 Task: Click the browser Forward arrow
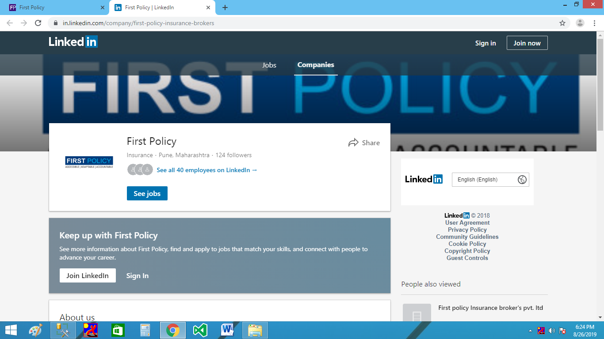click(24, 23)
